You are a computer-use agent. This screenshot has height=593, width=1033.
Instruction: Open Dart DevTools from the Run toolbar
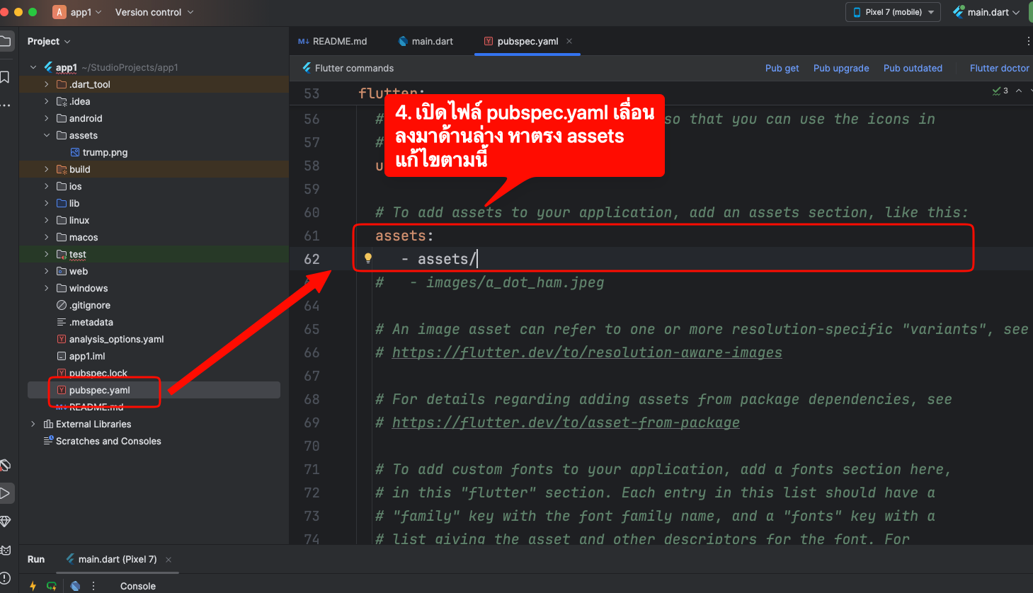[75, 586]
